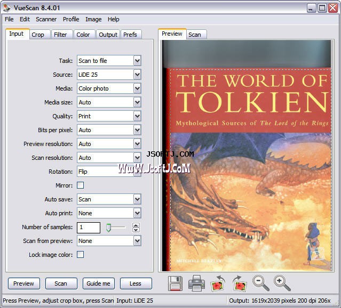The width and height of the screenshot is (341, 308).
Task: Open the Help menu
Action: click(113, 19)
